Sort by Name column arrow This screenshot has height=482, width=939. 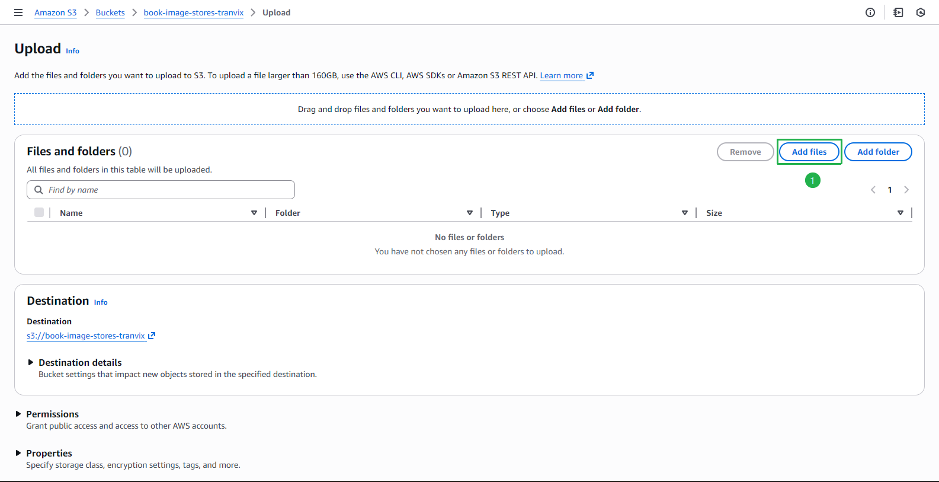click(254, 213)
